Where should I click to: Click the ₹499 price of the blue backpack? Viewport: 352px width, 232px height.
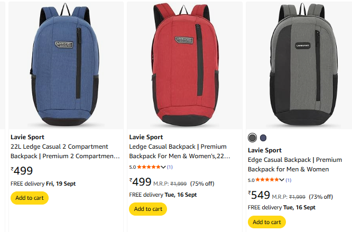(22, 170)
